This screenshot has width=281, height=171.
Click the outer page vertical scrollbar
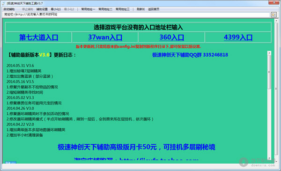[x=276, y=91]
